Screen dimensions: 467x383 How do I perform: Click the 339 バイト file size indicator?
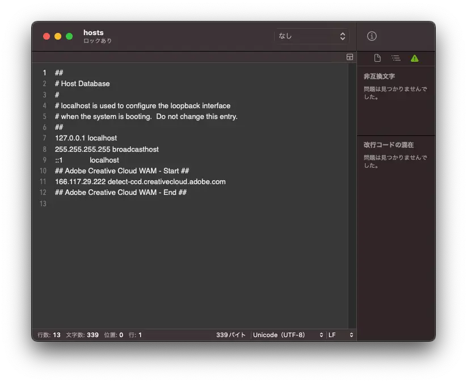[x=231, y=335]
